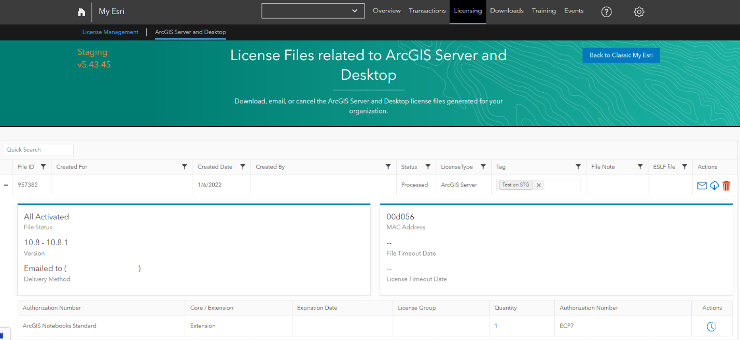Click the home icon next to My Esri
Screen dimensions: 740x340
[x=81, y=11]
